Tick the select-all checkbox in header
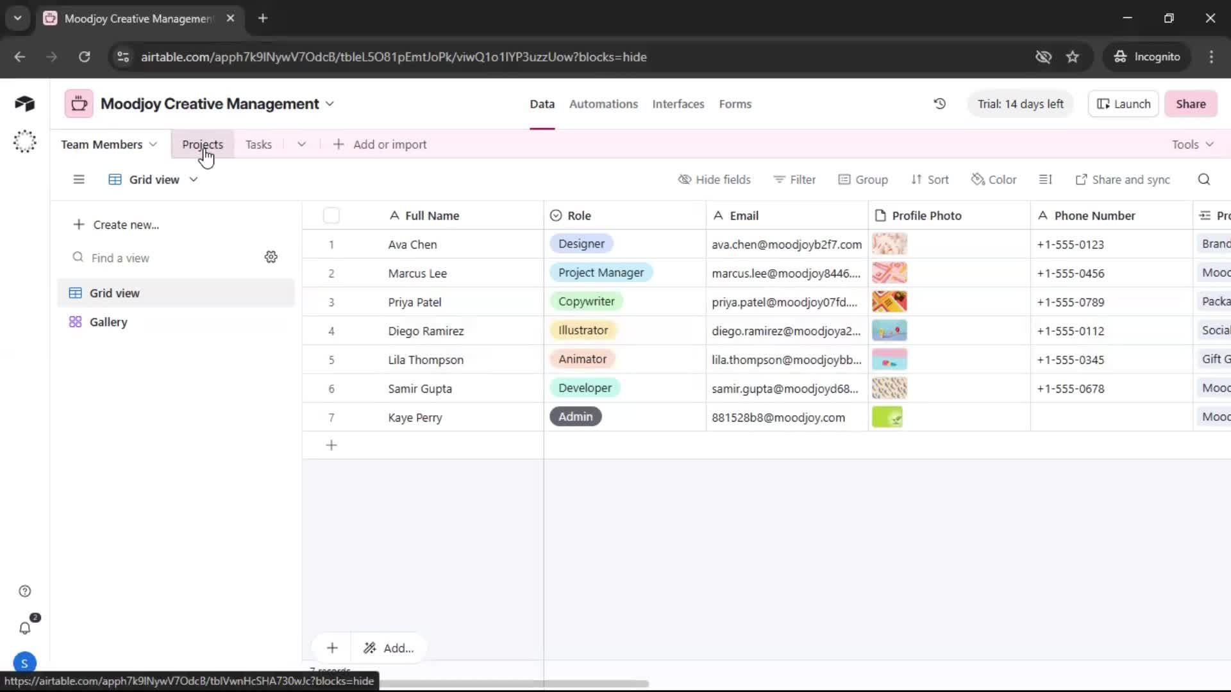 click(x=331, y=215)
